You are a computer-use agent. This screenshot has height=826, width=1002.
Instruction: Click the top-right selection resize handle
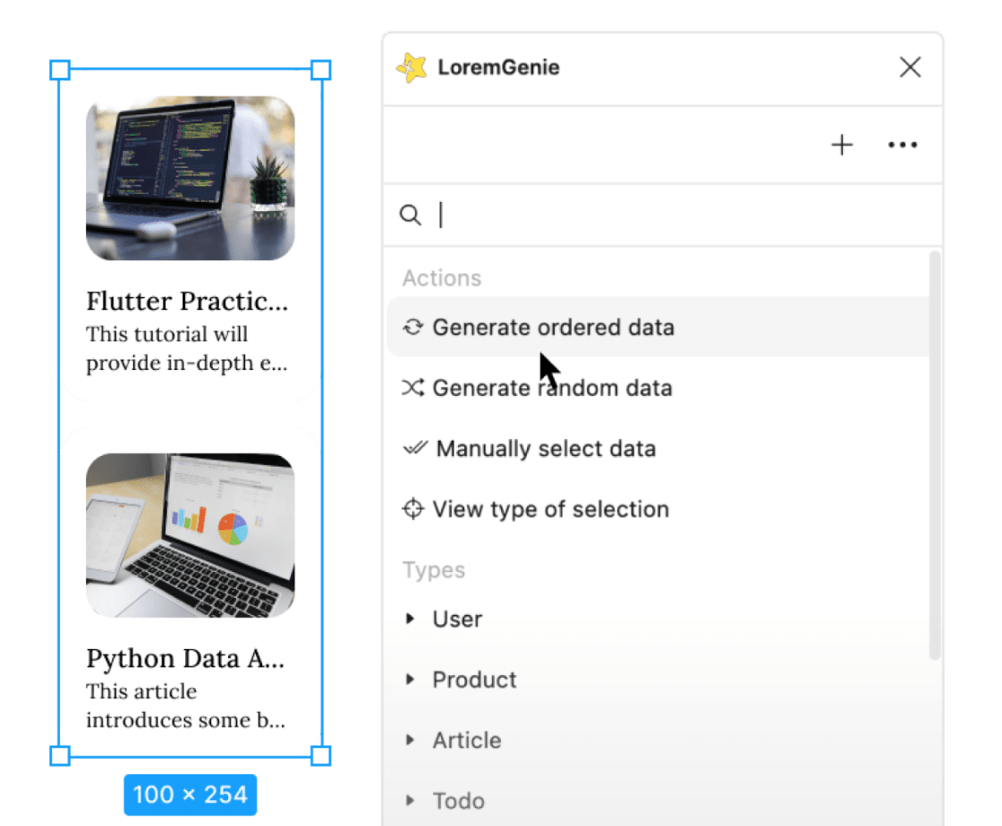click(x=321, y=71)
